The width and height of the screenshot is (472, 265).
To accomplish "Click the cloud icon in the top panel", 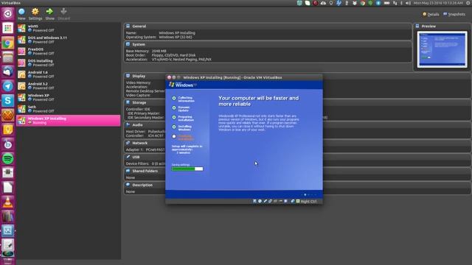I will (323, 3).
